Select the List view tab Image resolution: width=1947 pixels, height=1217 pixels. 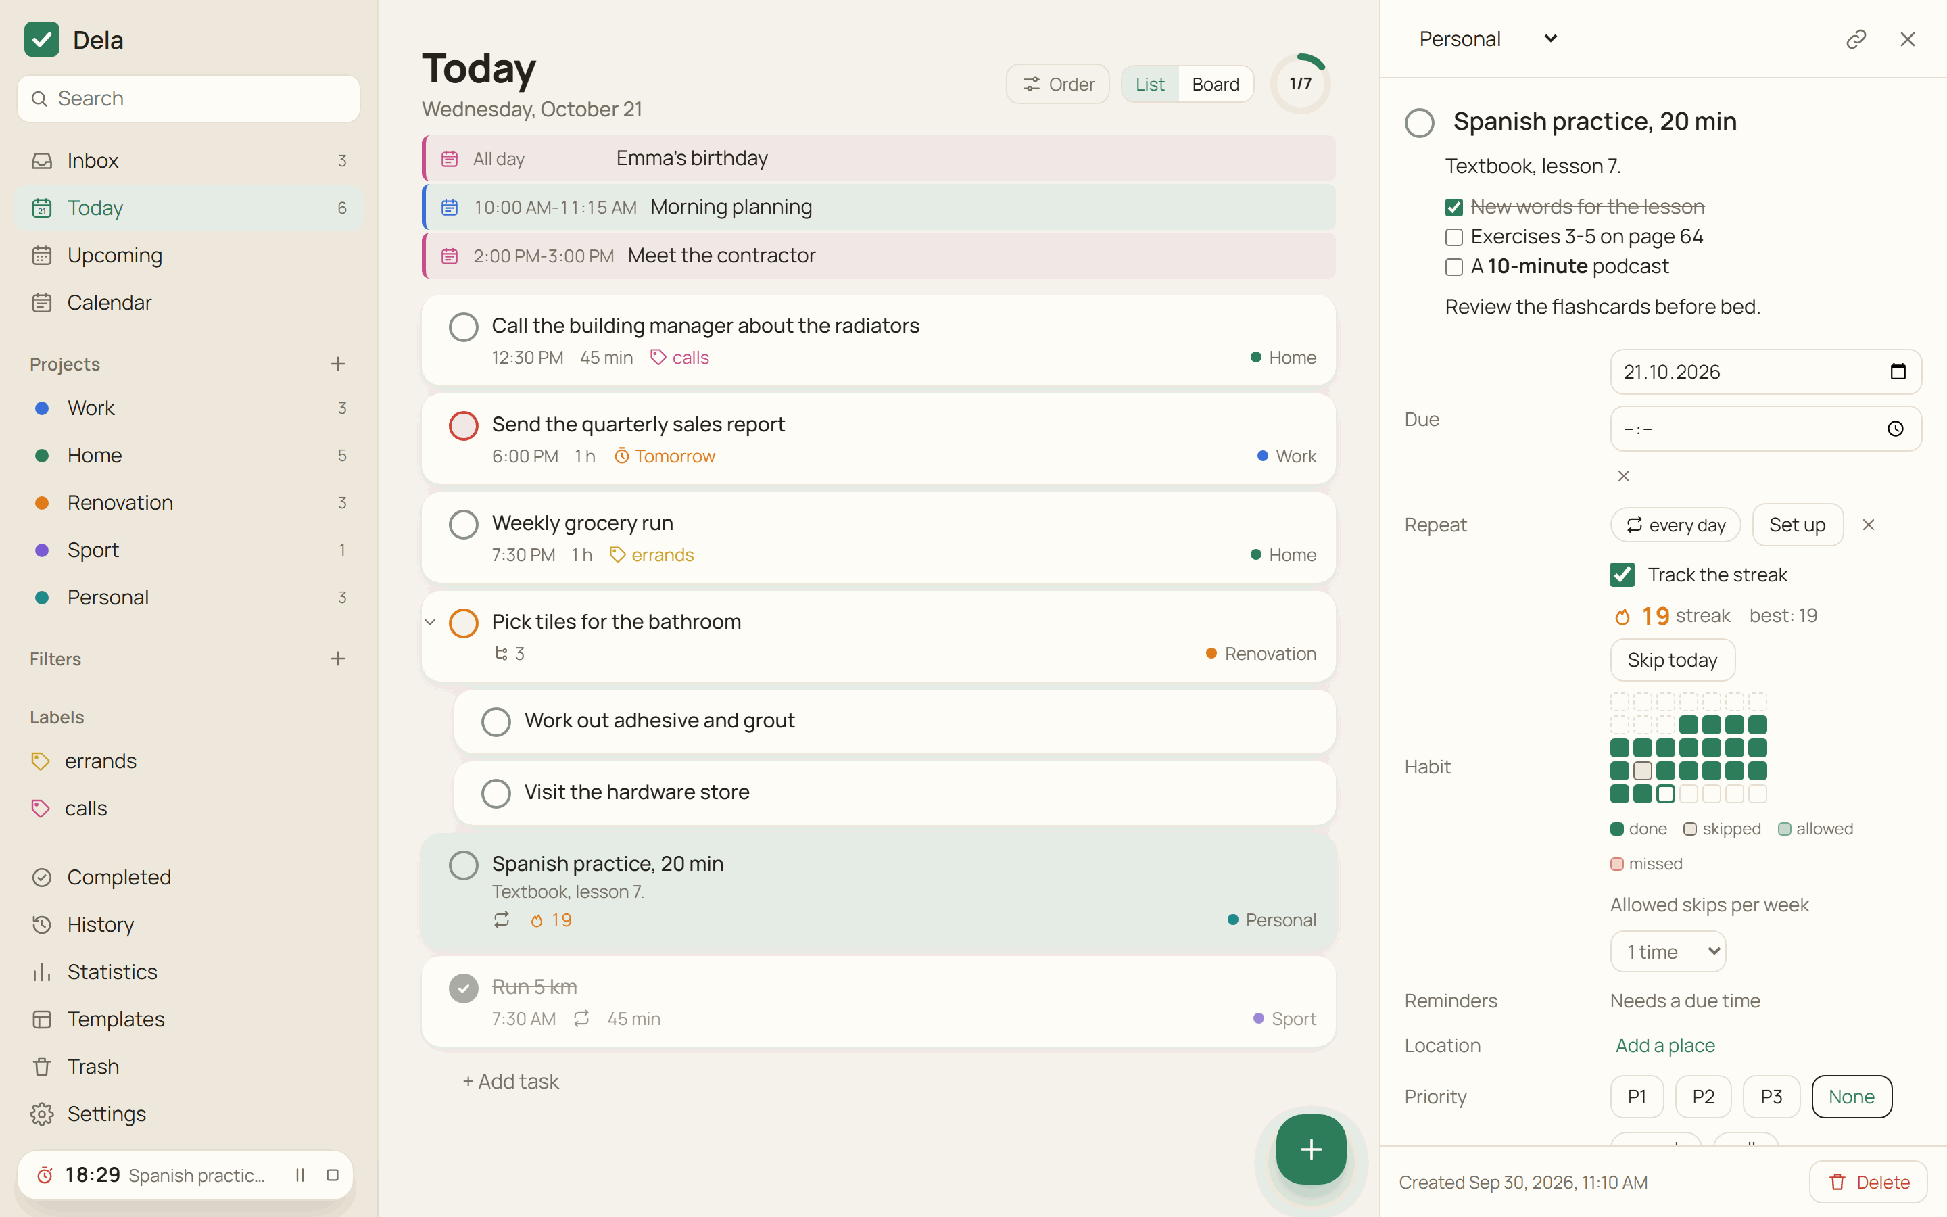(1150, 84)
